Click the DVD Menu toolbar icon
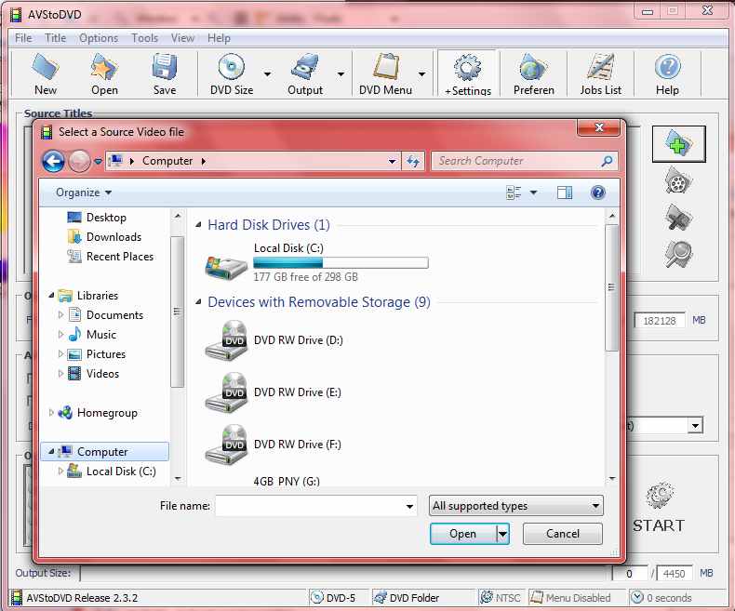This screenshot has height=611, width=735. tap(386, 67)
